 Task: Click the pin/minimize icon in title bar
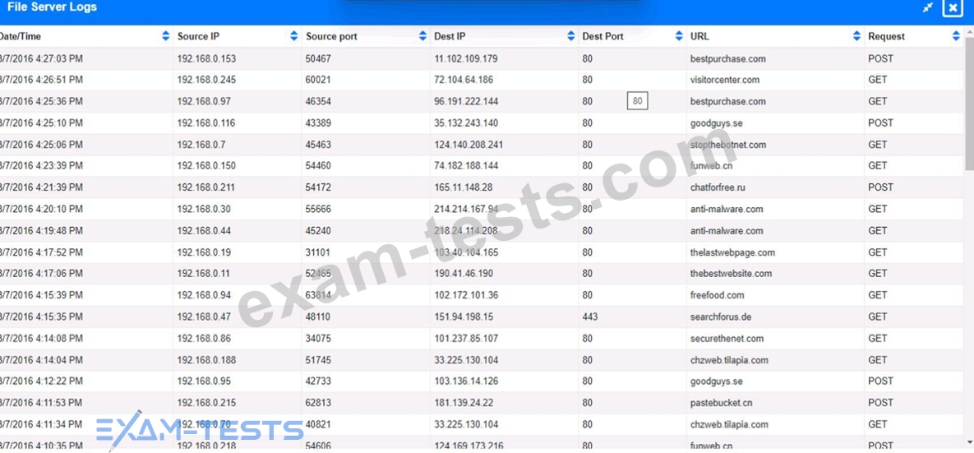927,7
